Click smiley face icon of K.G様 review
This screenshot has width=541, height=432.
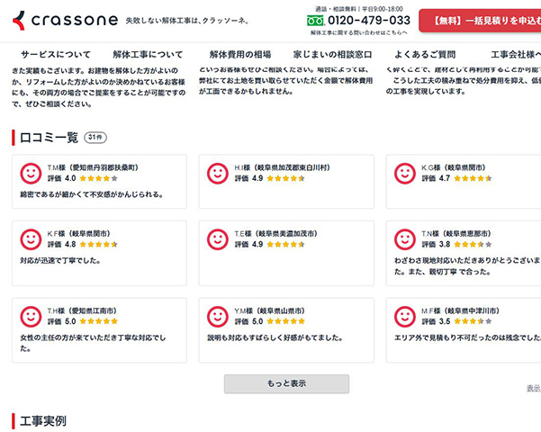[405, 173]
